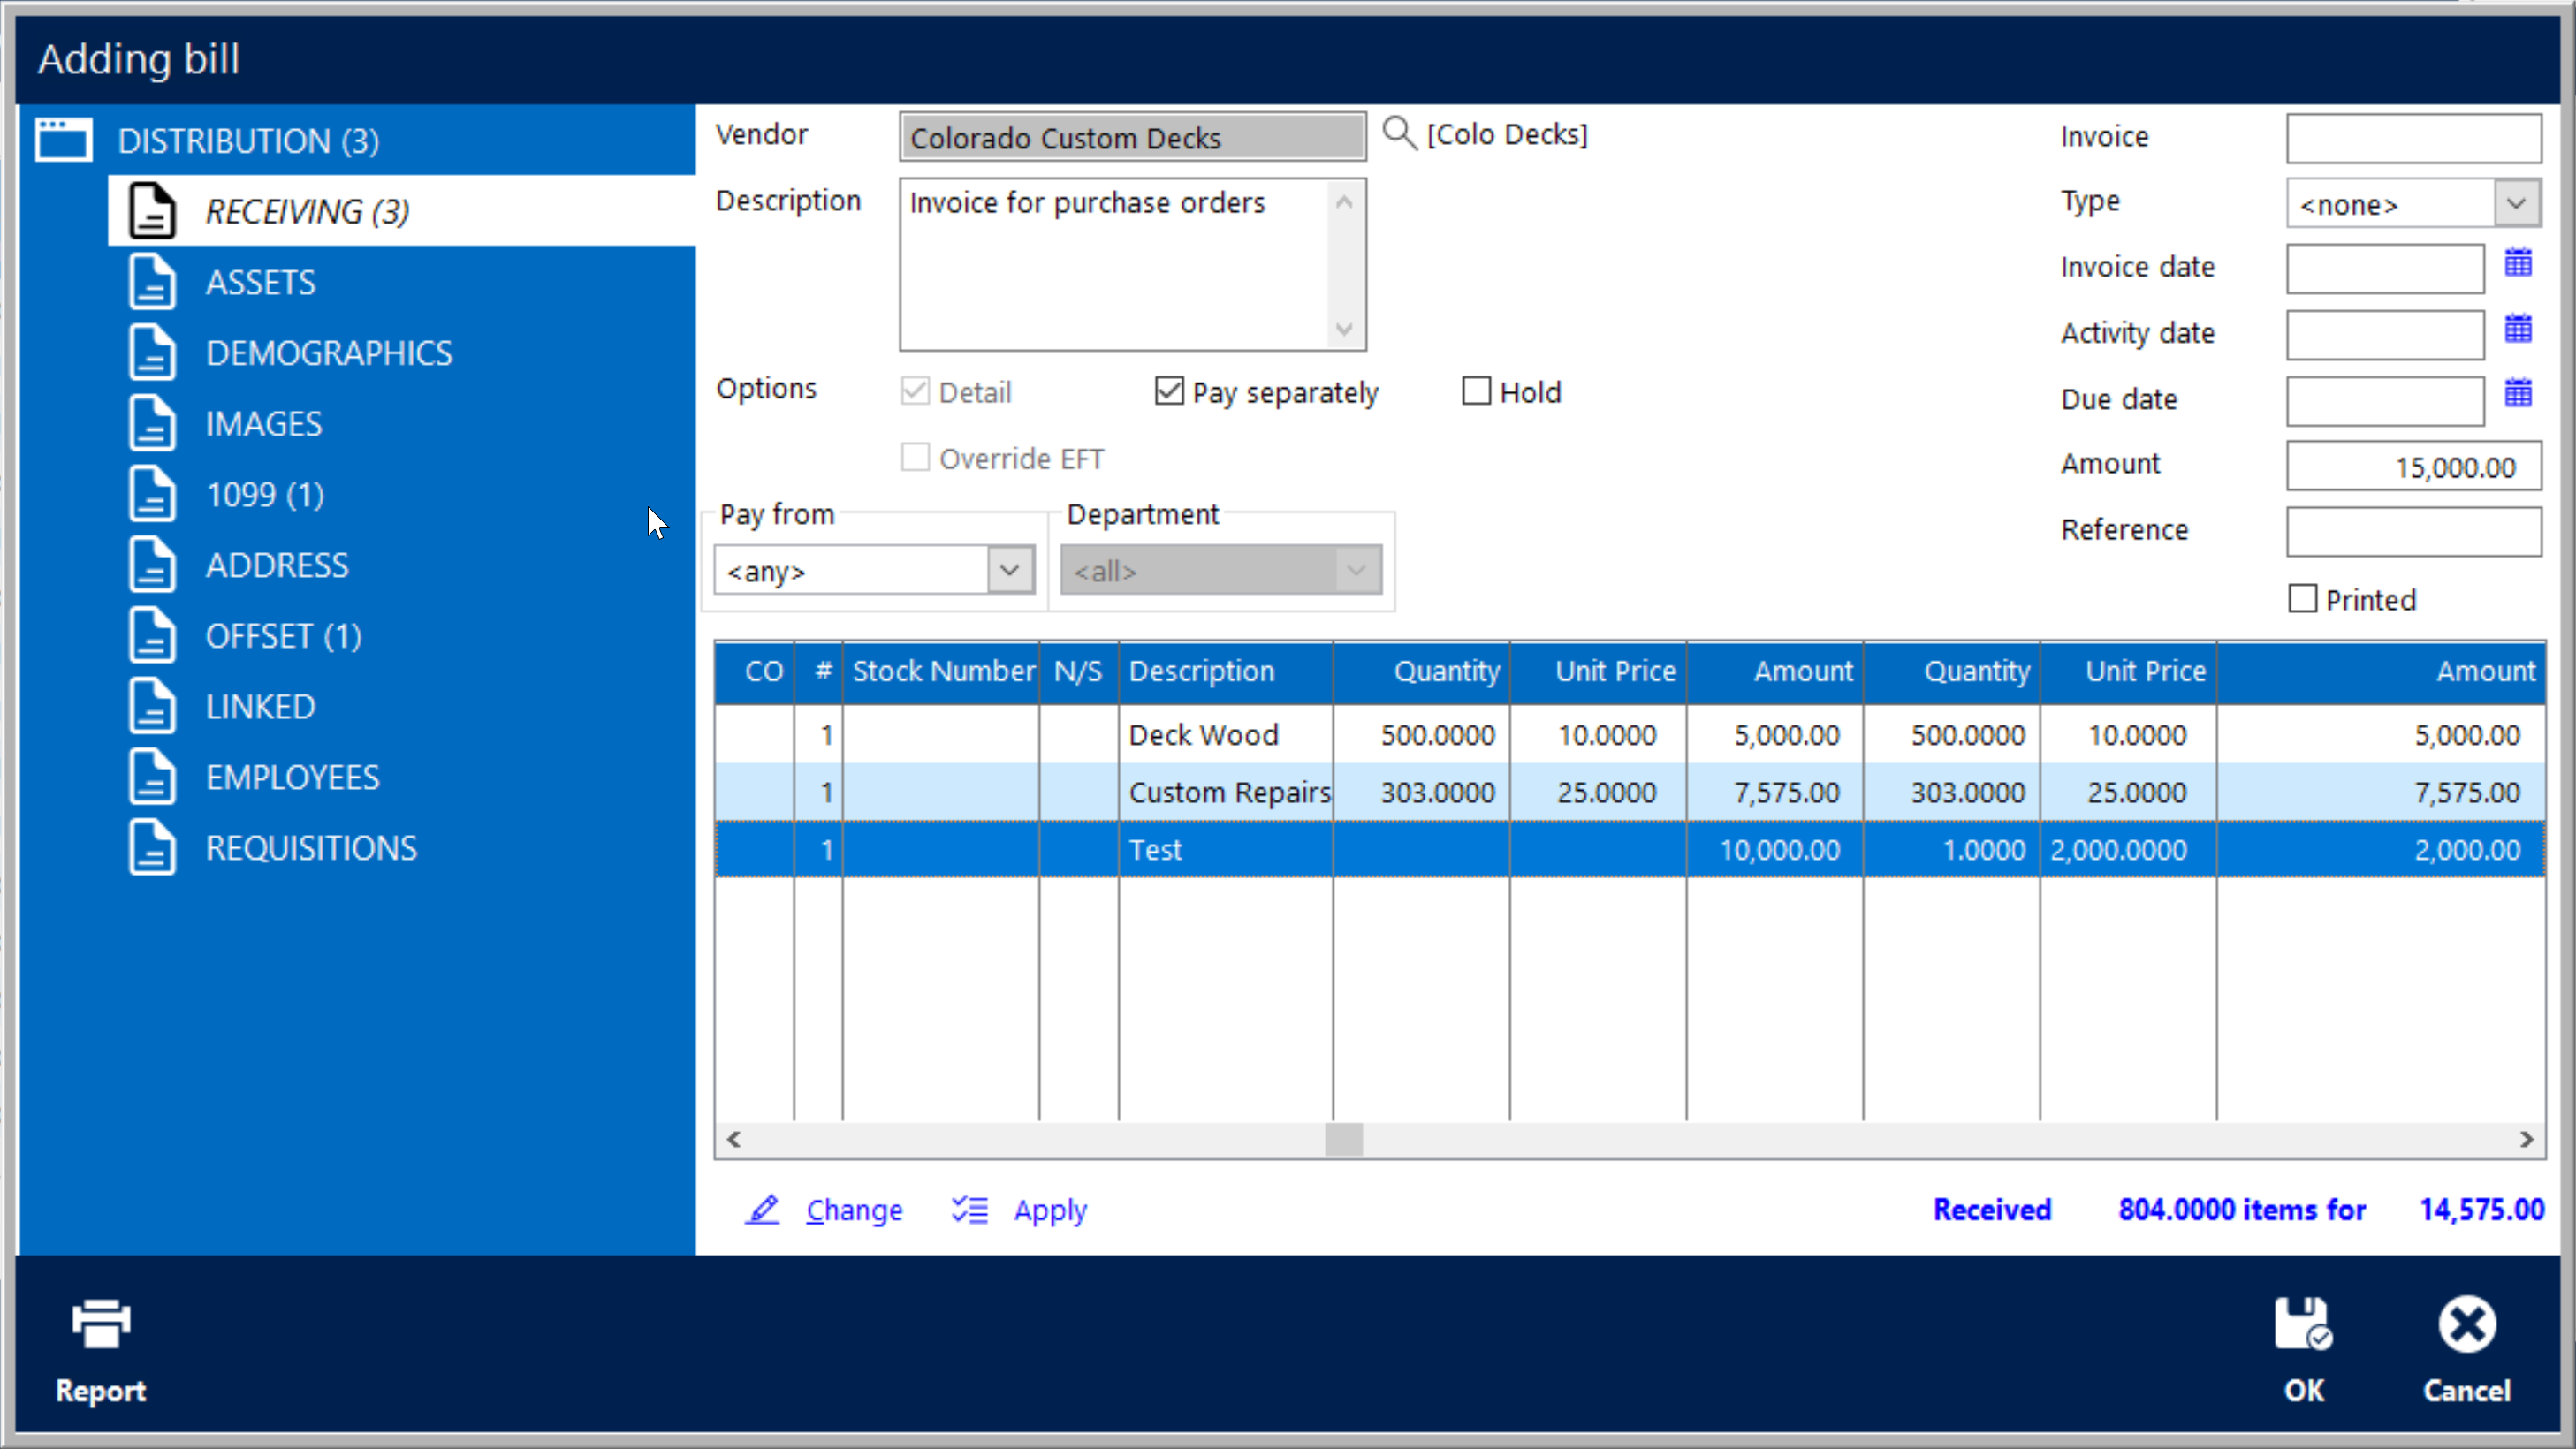Open the Due date calendar picker
The width and height of the screenshot is (2576, 1449).
pyautogui.click(x=2517, y=394)
